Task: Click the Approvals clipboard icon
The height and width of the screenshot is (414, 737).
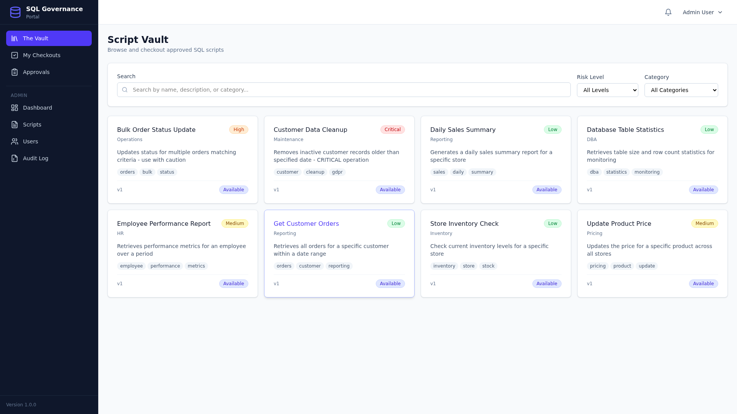Action: pyautogui.click(x=14, y=72)
